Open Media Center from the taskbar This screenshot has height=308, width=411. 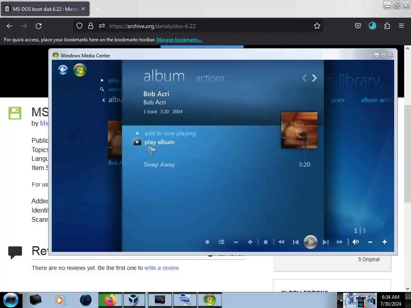(210, 300)
